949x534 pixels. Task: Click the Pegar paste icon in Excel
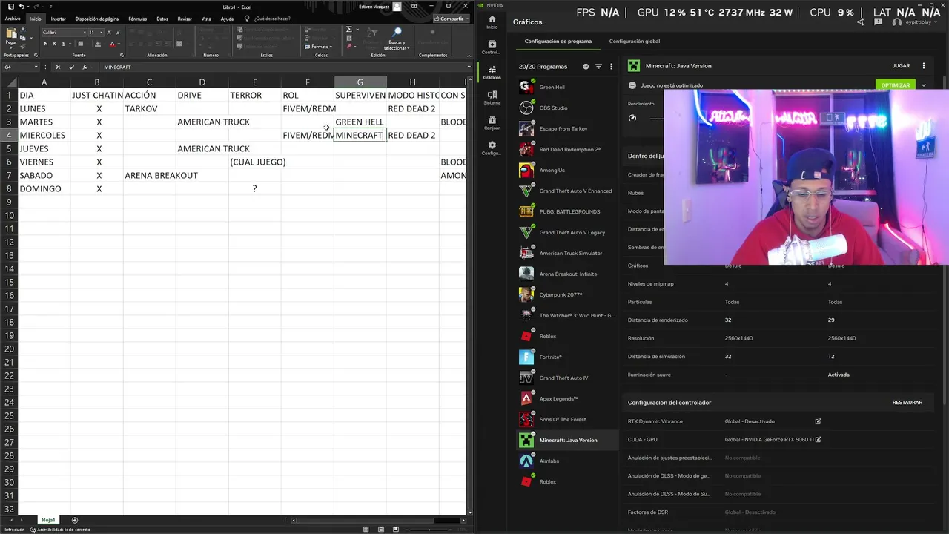(x=11, y=33)
